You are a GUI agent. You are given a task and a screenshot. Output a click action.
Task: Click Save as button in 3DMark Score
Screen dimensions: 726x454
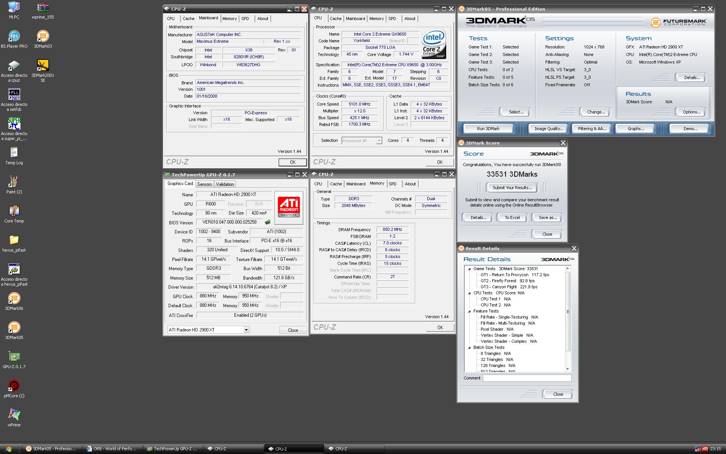click(548, 218)
